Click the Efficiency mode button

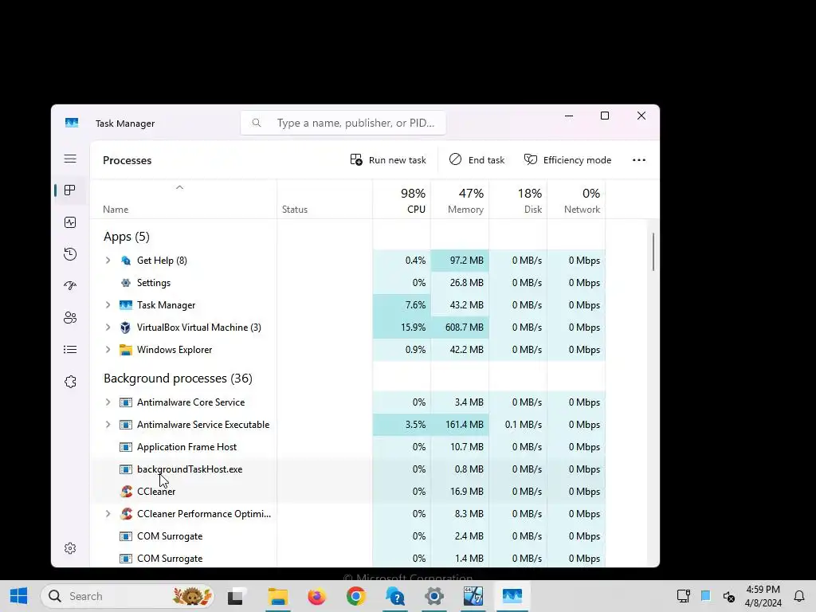click(x=567, y=160)
